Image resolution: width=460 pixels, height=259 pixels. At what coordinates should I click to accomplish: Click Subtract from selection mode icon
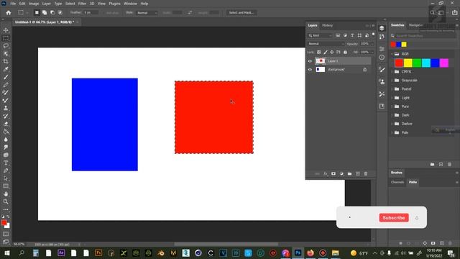coord(52,13)
